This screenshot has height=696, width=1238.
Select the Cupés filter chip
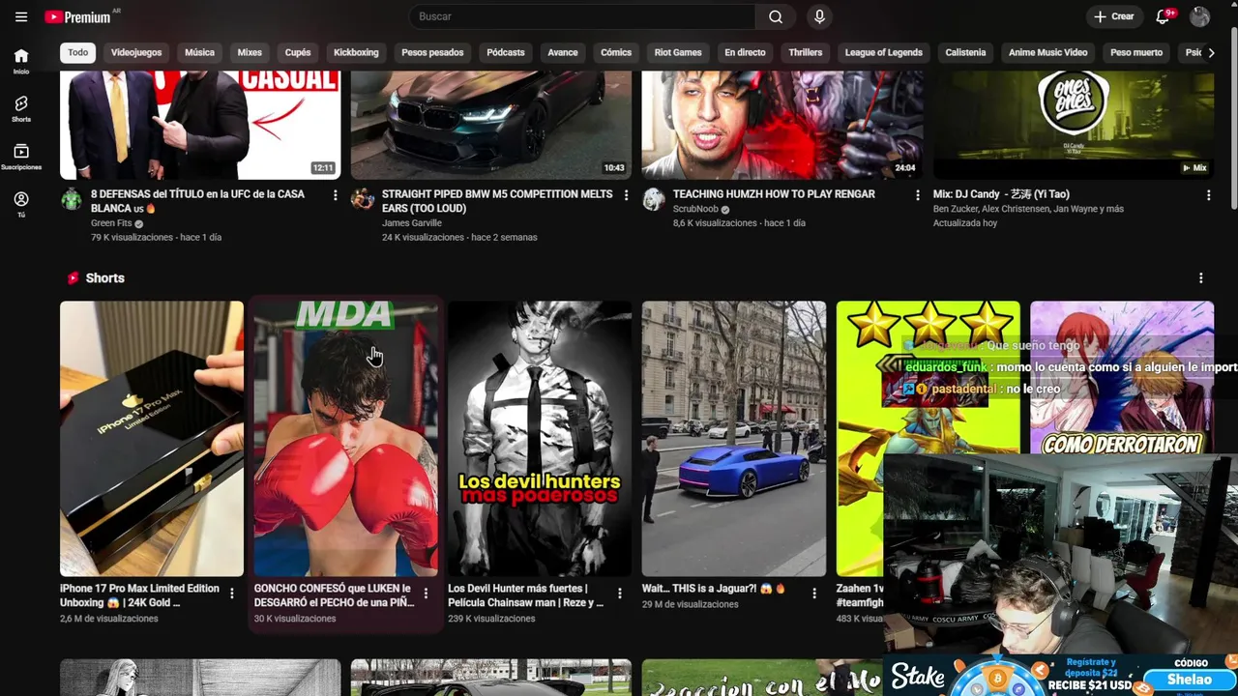298,52
